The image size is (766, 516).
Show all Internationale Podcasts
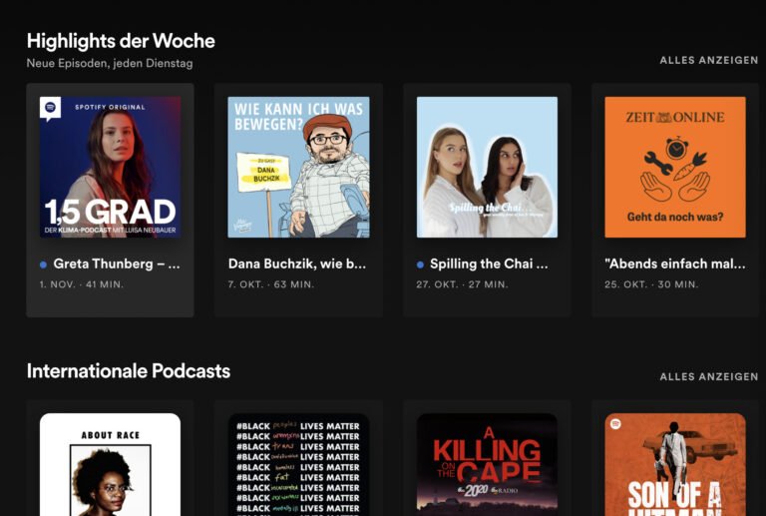tap(709, 376)
